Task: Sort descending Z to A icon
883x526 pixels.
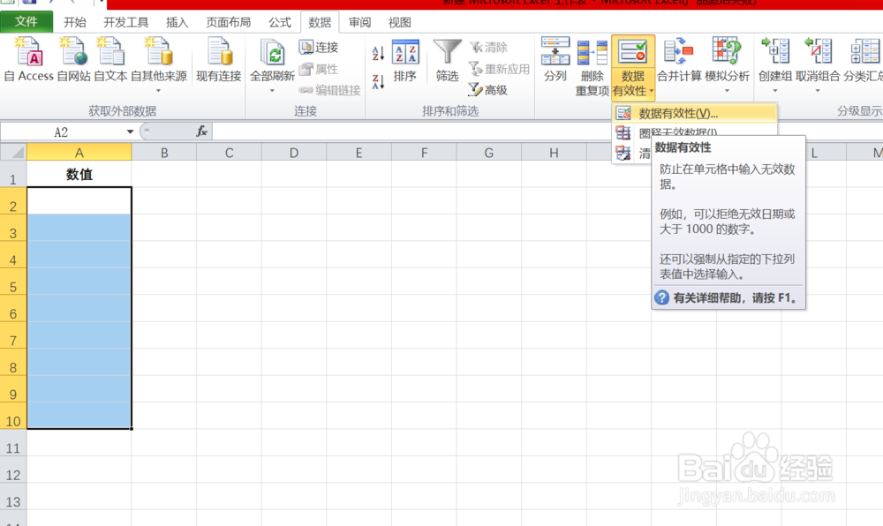Action: pos(378,82)
